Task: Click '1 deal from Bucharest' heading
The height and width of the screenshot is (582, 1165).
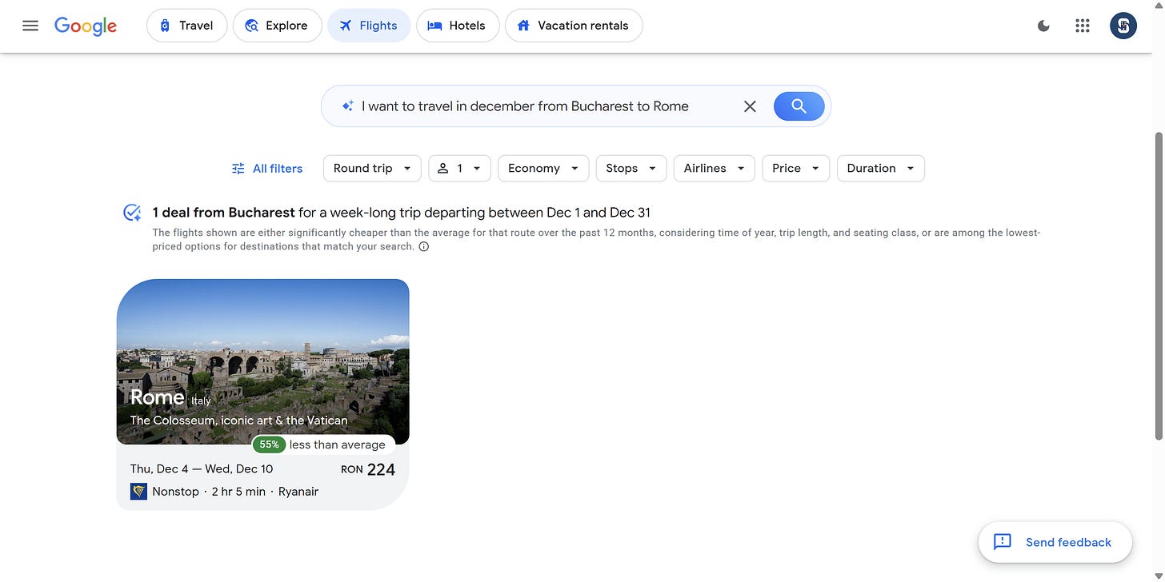Action: 224,213
